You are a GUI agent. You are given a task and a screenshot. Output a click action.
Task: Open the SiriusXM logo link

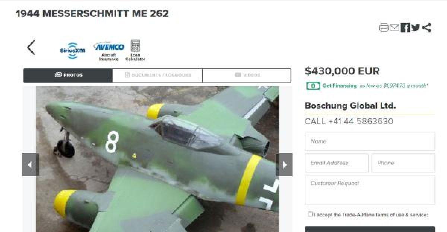73,51
